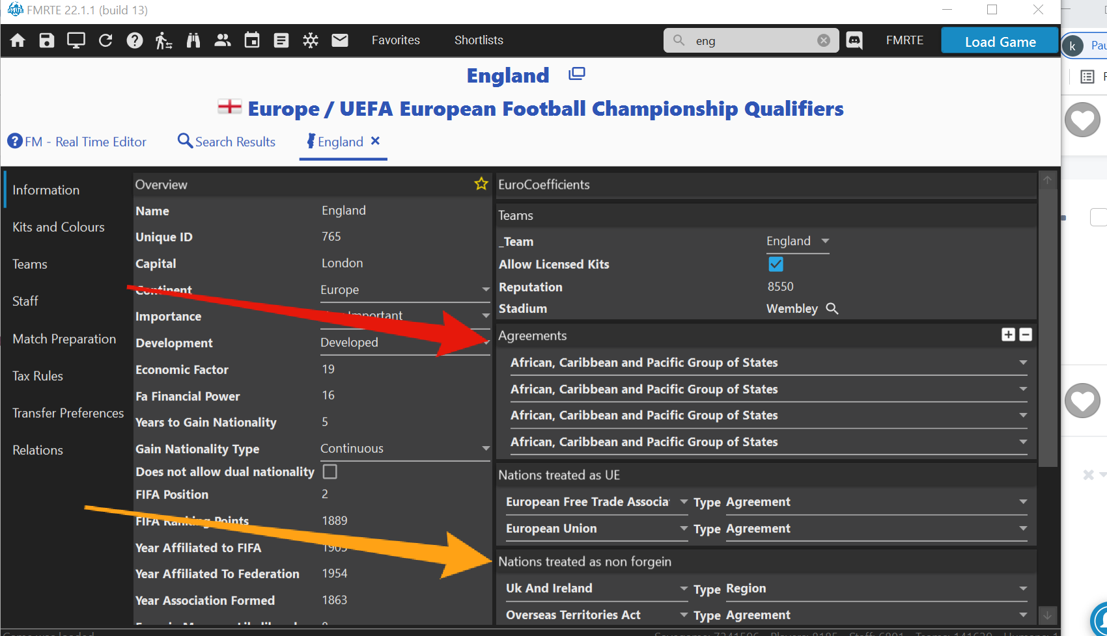1107x636 pixels.
Task: Switch to Kits and Colours section
Action: coord(59,227)
